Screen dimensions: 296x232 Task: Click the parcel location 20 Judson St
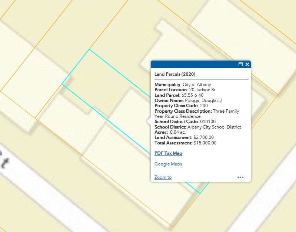coord(202,90)
